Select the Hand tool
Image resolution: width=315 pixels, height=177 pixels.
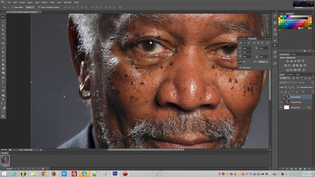[3, 95]
